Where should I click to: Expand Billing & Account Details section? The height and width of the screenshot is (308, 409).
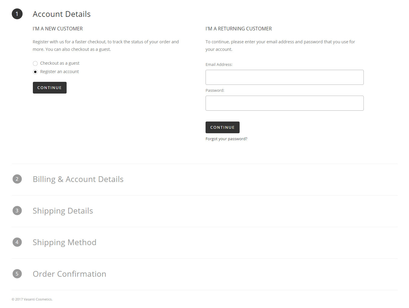(78, 179)
